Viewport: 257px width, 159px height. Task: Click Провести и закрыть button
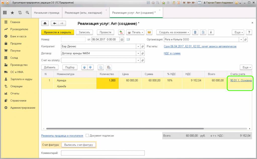click(58, 32)
